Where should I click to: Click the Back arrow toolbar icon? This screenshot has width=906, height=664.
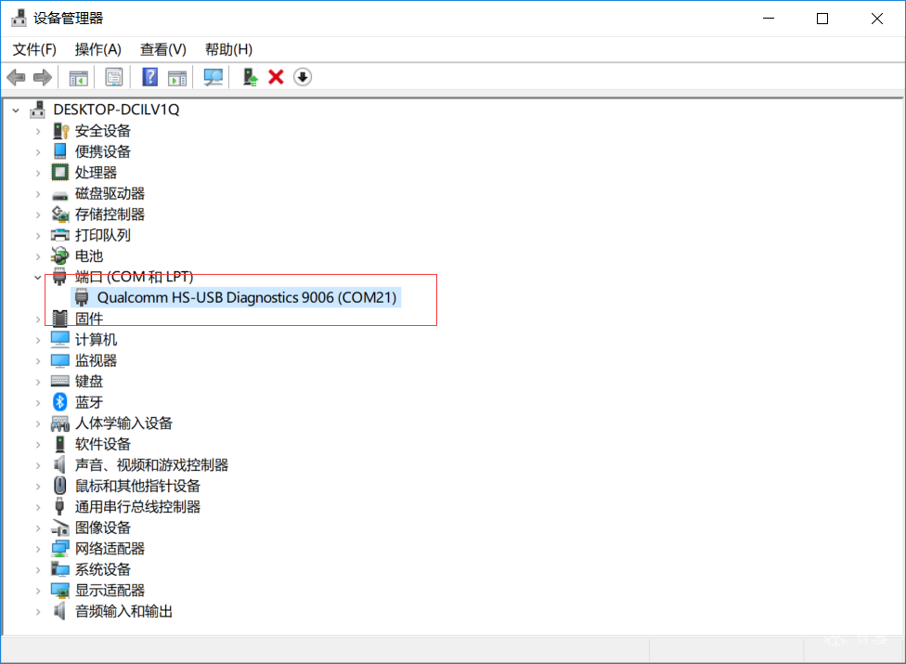pyautogui.click(x=16, y=77)
